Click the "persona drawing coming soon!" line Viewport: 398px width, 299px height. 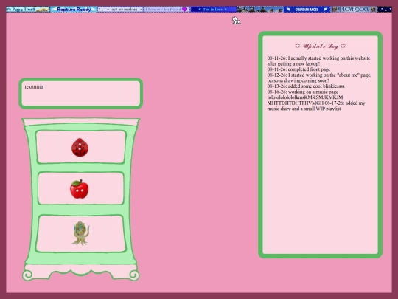click(x=298, y=80)
